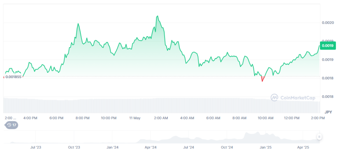
Task: Select the 8:00 PM time axis label
Action: tap(82, 118)
